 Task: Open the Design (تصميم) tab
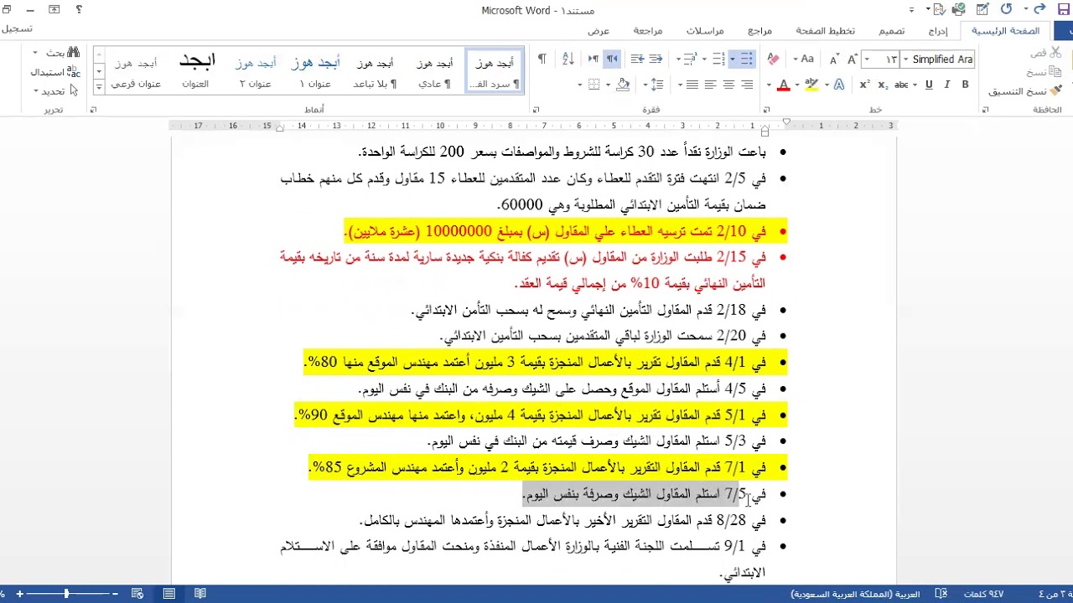coord(891,31)
